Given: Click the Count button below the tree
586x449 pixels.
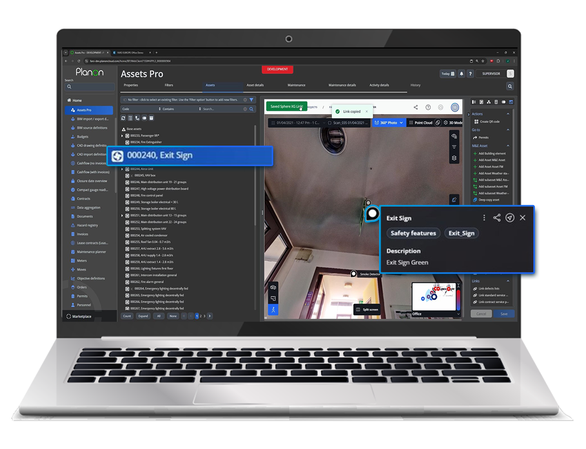Looking at the screenshot, I should point(127,316).
